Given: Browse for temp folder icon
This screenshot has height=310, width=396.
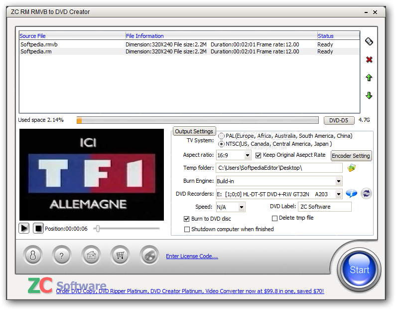Looking at the screenshot, I should (x=352, y=168).
